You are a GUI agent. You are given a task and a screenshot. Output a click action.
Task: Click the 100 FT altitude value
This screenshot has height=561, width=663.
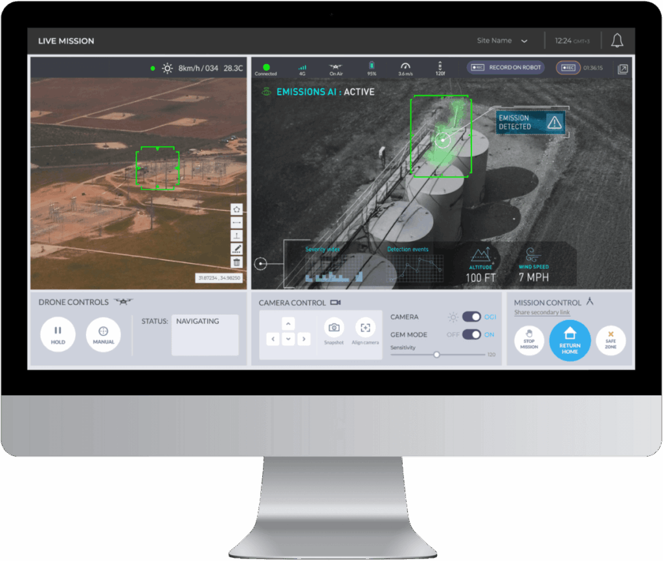tap(481, 278)
